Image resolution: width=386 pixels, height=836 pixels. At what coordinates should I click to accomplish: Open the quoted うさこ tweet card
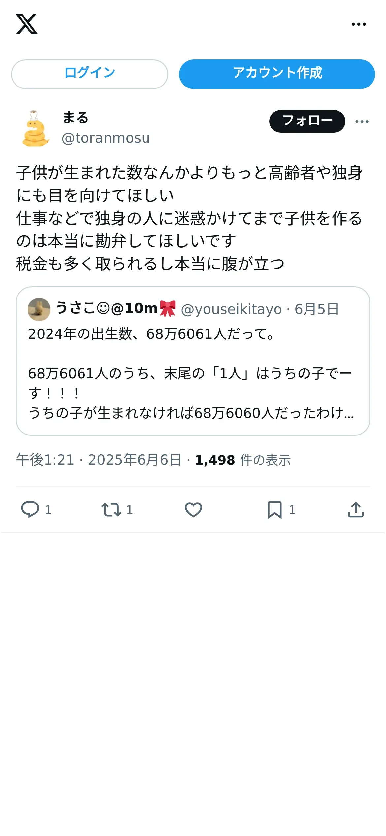[193, 361]
